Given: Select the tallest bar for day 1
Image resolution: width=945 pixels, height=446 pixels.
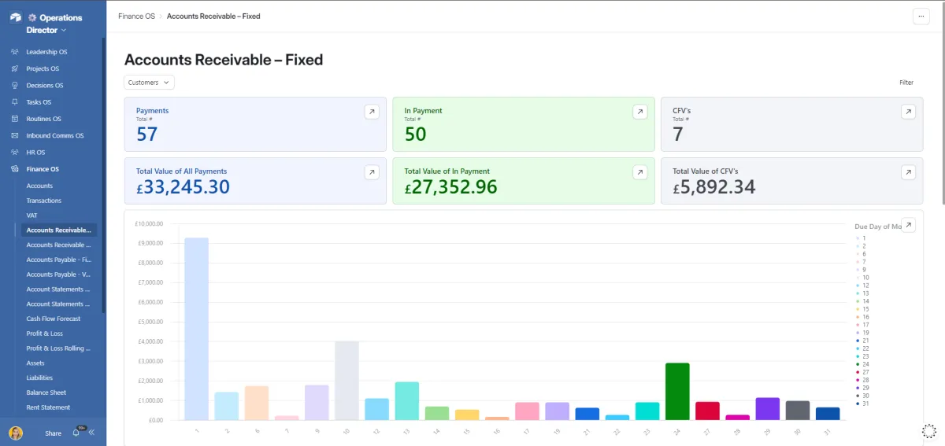Looking at the screenshot, I should (x=196, y=328).
